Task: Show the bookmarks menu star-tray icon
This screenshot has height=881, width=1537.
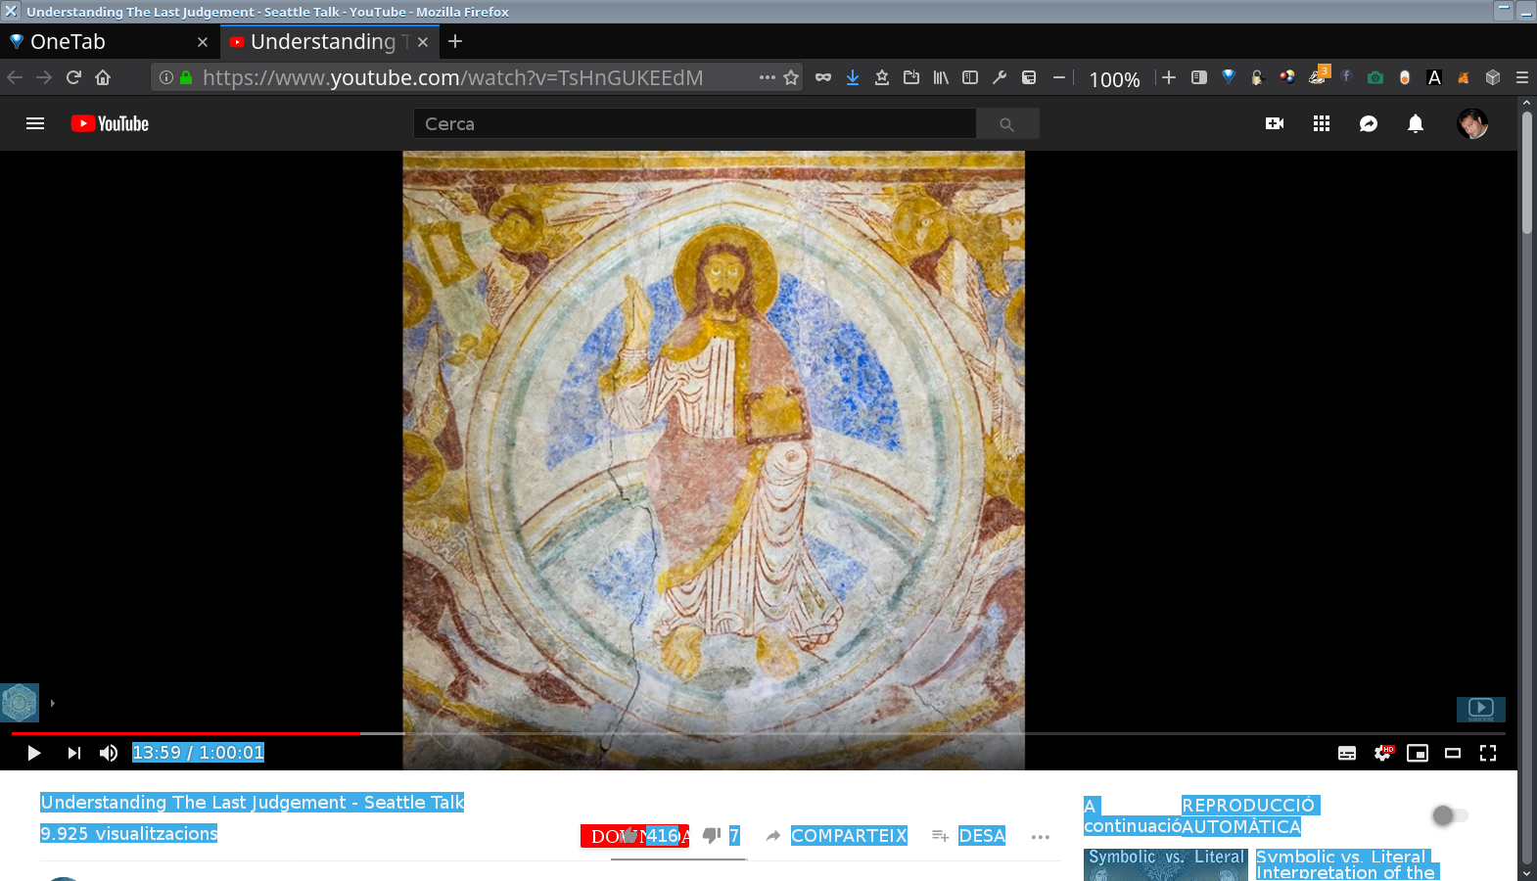Action: [882, 77]
